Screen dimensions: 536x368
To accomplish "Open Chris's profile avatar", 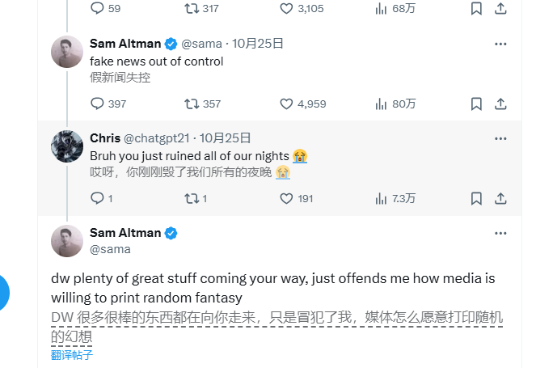I will pyautogui.click(x=67, y=146).
